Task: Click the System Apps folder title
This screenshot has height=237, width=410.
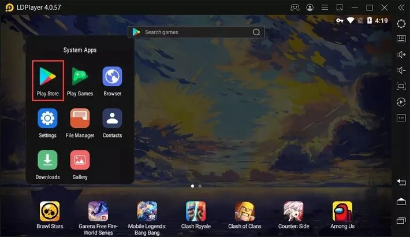Action: click(80, 50)
